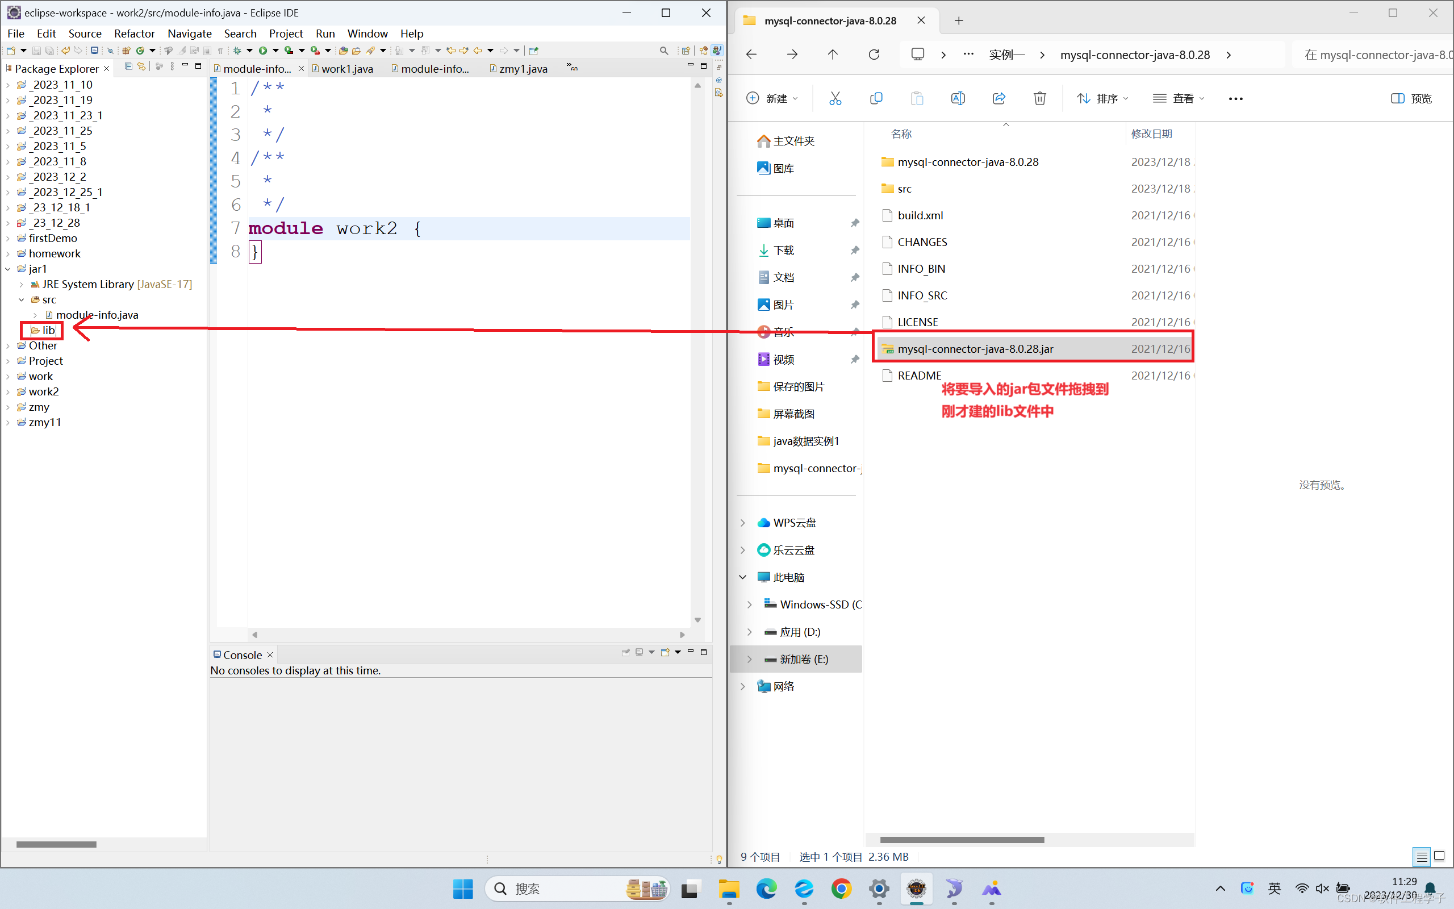The width and height of the screenshot is (1454, 909).
Task: Open the Run button dropdown arrow
Action: [276, 51]
